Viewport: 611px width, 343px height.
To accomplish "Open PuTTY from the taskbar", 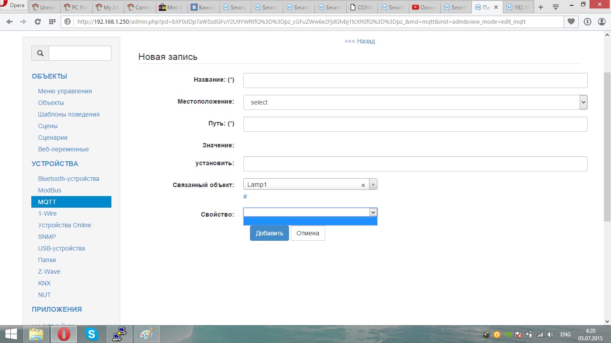I will click(119, 334).
